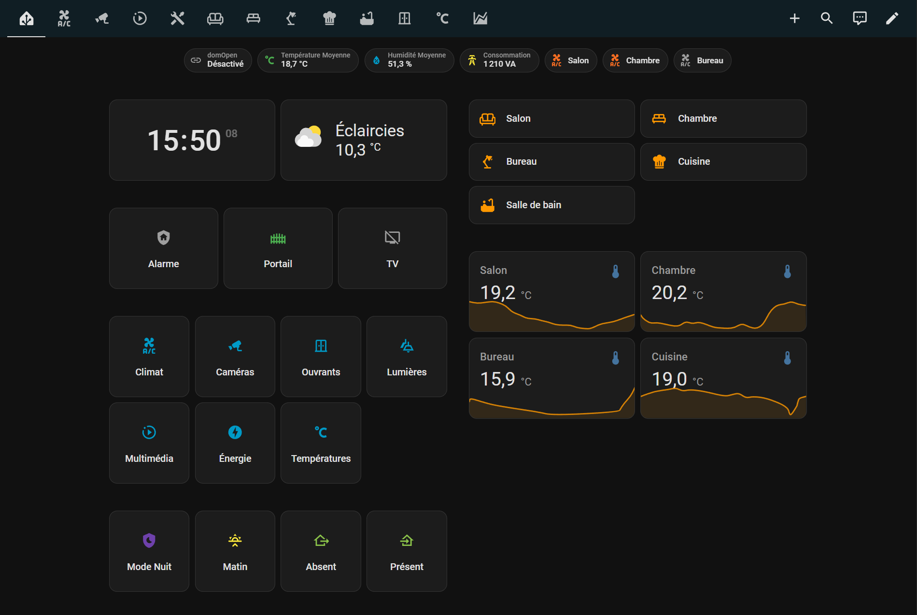Viewport: 917px width, 615px height.
Task: Click the pencil edit dashboard icon
Action: click(x=892, y=18)
